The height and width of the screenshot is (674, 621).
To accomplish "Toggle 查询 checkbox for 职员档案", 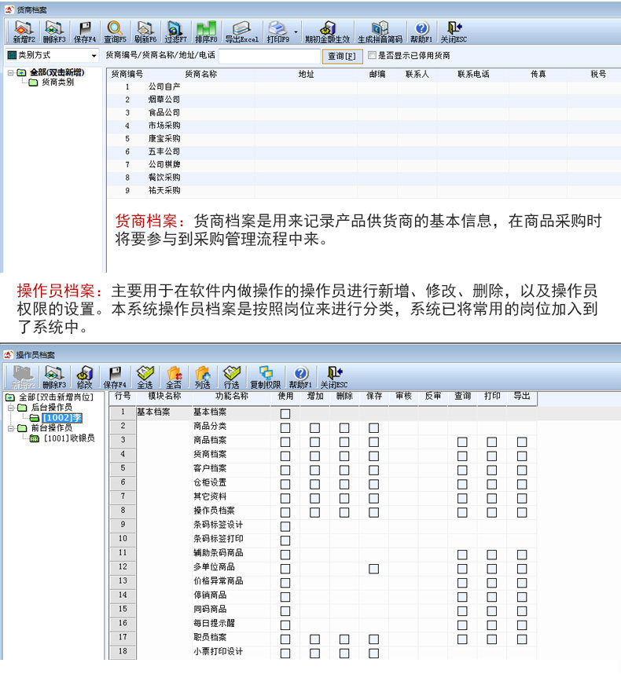I will [x=462, y=639].
